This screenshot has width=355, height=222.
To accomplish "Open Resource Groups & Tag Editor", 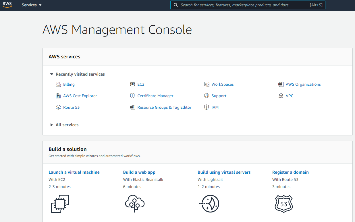I will click(164, 107).
